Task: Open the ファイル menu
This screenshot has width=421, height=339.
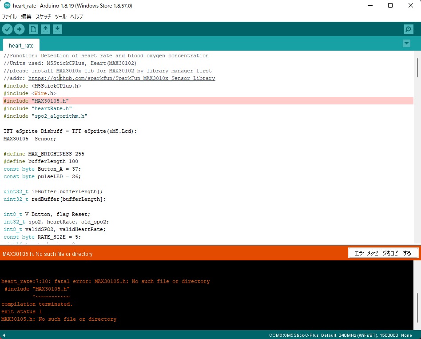Action: pyautogui.click(x=9, y=16)
